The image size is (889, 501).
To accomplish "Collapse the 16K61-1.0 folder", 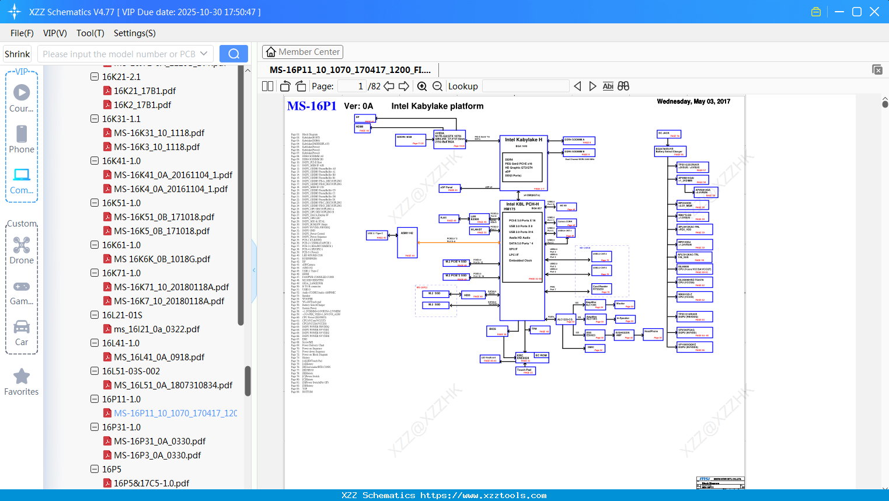I will point(95,245).
